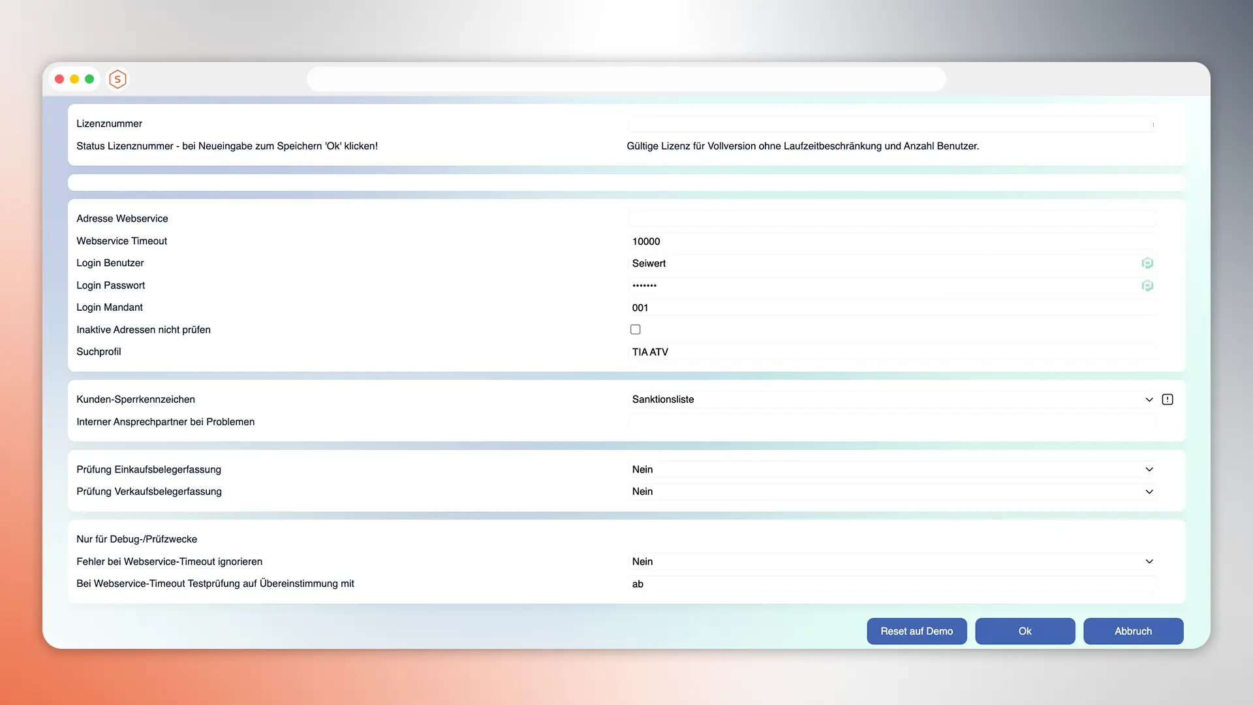The width and height of the screenshot is (1253, 705).
Task: Click password manager icon in Login Benutzer field
Action: [x=1147, y=263]
